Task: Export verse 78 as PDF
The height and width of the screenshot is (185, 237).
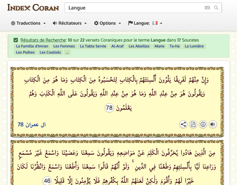Action: click(193, 124)
